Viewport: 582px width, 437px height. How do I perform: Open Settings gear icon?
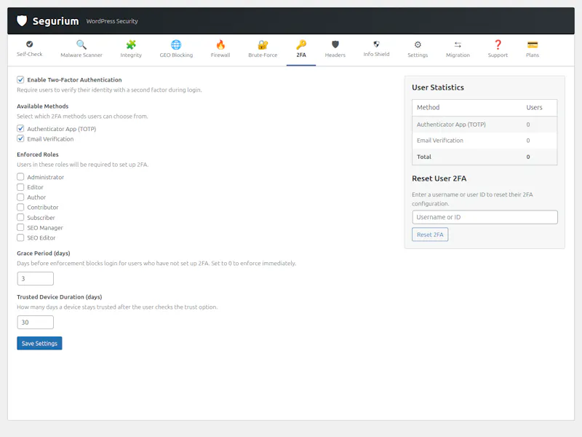point(418,44)
